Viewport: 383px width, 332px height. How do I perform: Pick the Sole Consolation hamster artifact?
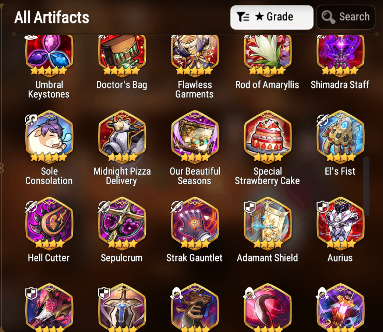[49, 137]
